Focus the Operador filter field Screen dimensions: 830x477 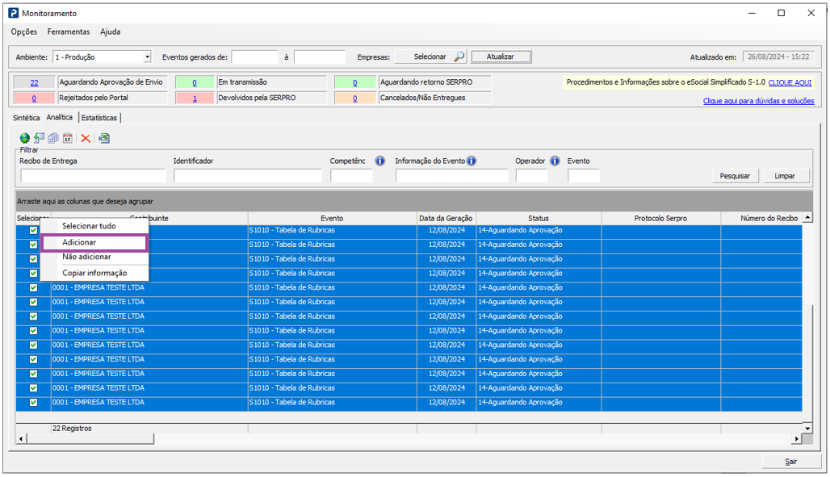coord(531,176)
